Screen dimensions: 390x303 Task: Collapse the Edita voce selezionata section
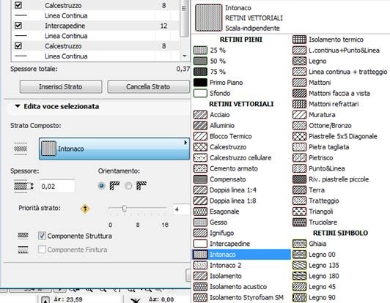click(x=18, y=106)
